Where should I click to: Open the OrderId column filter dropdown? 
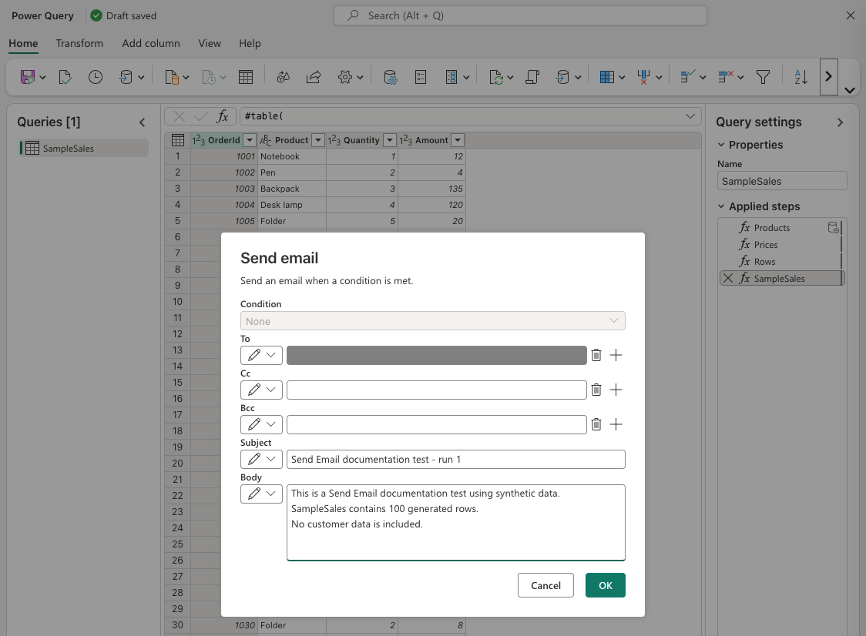pyautogui.click(x=250, y=140)
